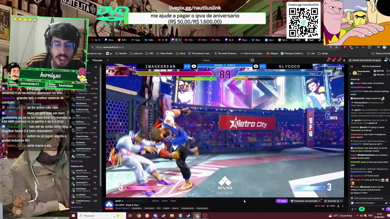Open Google Chrome from the taskbar

pyautogui.click(x=139, y=216)
